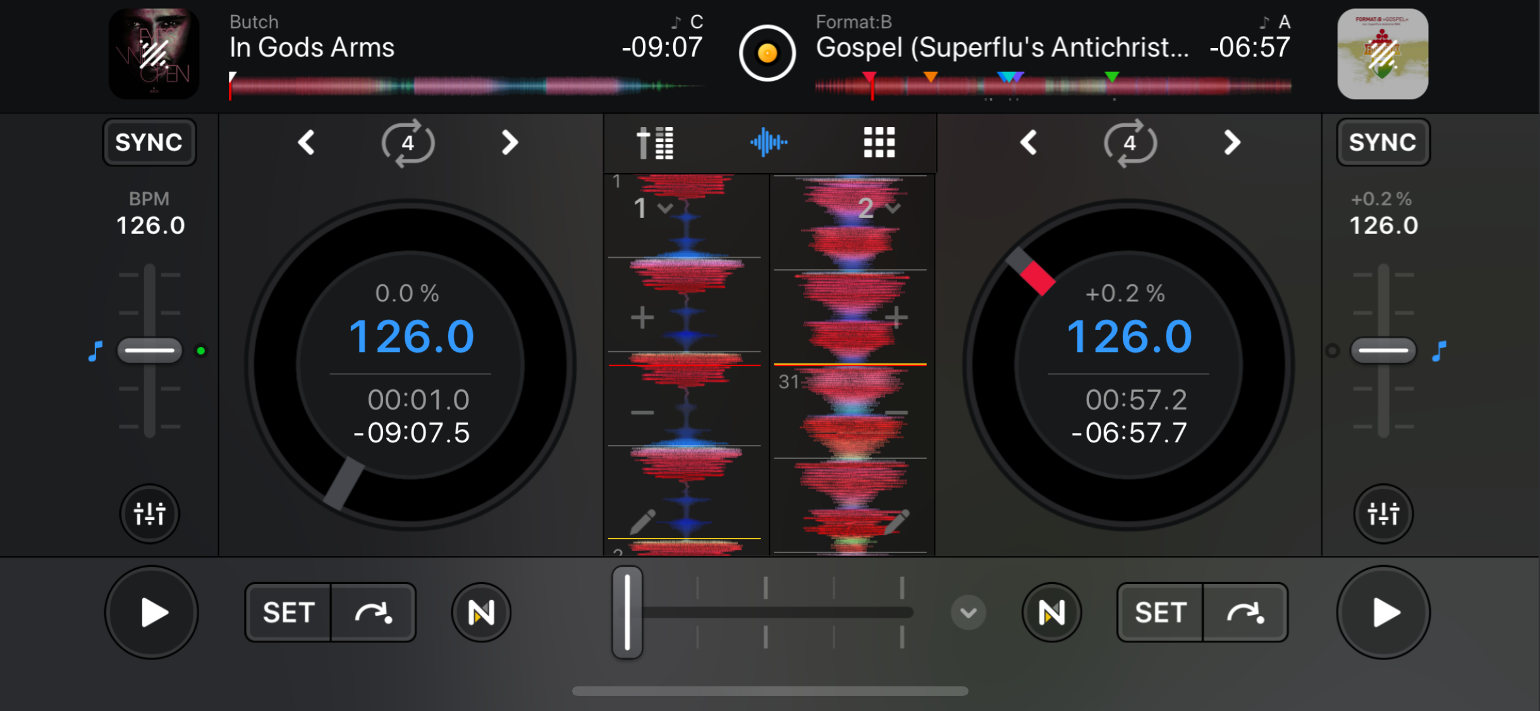
Task: Activate left deck 4-beat loop icon
Action: (408, 143)
